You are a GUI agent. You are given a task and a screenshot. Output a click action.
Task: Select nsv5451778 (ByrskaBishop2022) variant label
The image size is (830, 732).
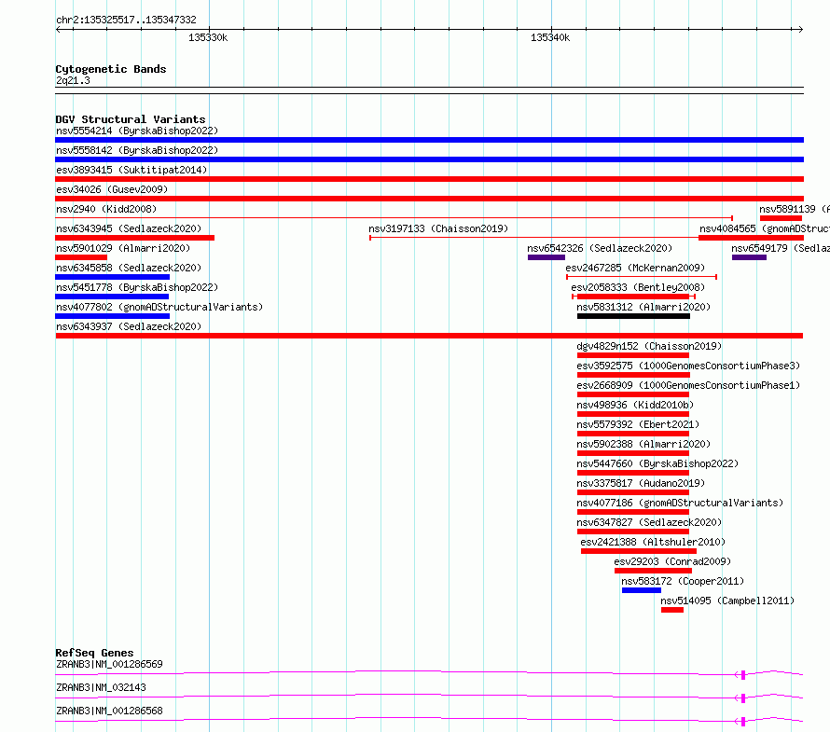(x=137, y=287)
